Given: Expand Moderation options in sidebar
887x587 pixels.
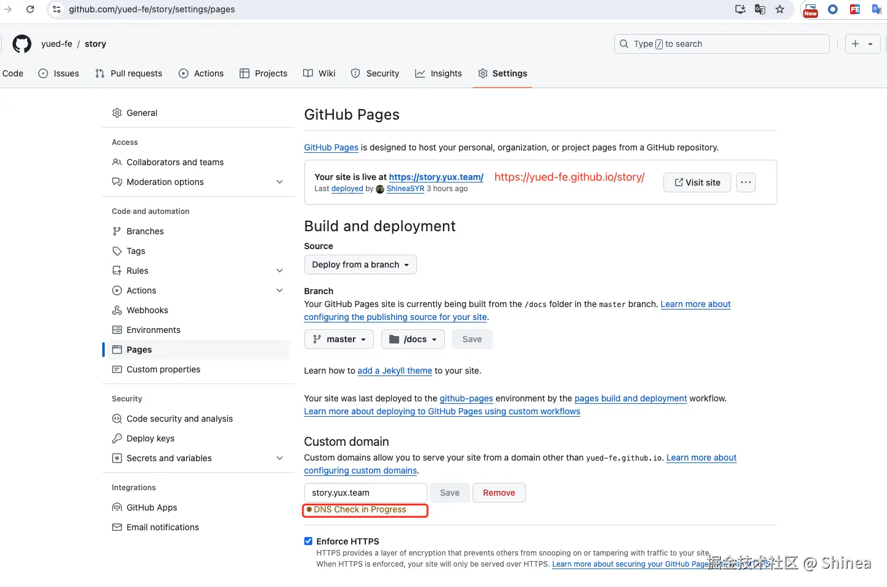Looking at the screenshot, I should click(x=280, y=182).
